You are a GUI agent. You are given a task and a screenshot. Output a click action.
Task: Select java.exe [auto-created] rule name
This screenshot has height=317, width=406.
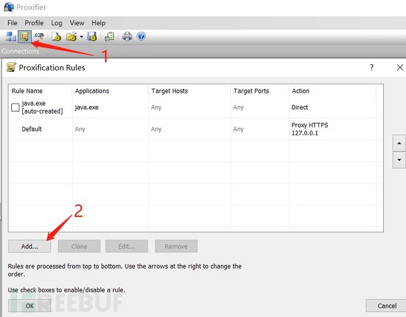(x=42, y=108)
